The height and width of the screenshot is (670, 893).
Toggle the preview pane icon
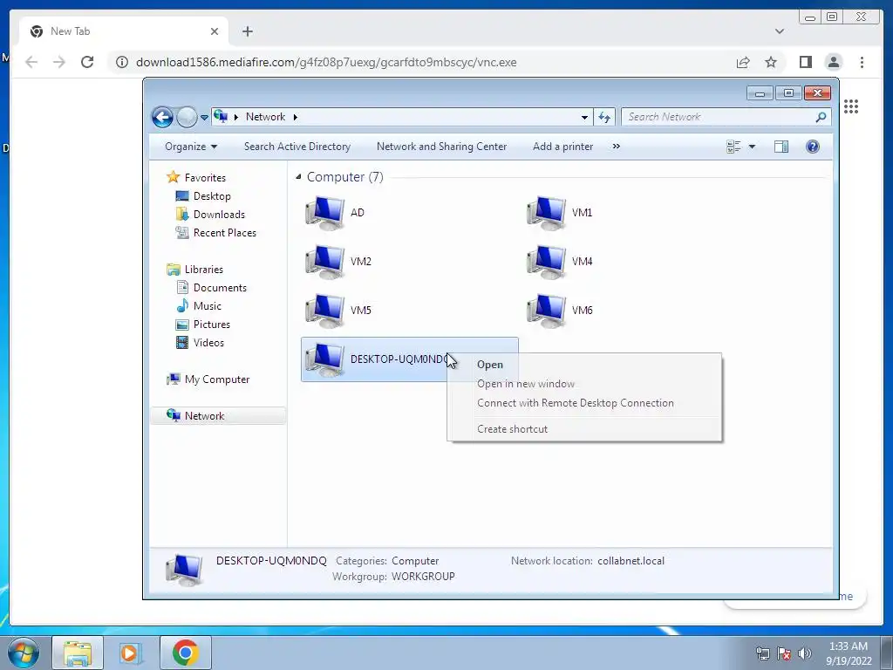click(x=781, y=147)
